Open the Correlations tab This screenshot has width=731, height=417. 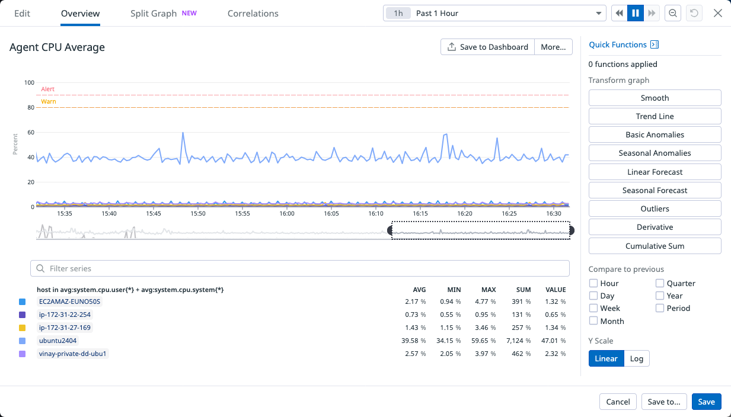[x=253, y=13]
